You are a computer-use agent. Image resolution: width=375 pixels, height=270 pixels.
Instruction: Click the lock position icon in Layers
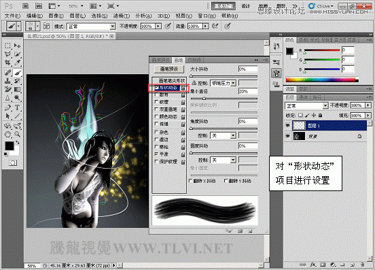pyautogui.click(x=314, y=116)
